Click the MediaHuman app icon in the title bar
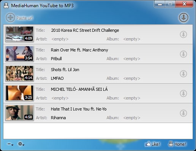 6,6
